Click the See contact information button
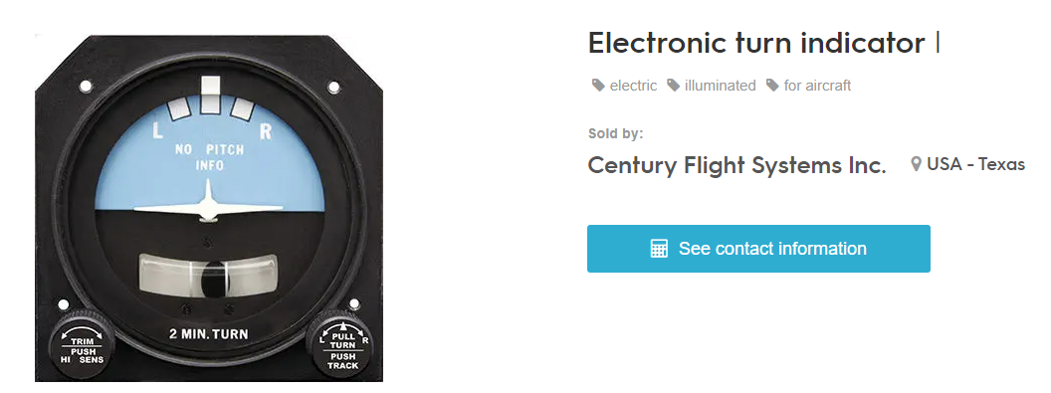1051x393 pixels. click(758, 249)
